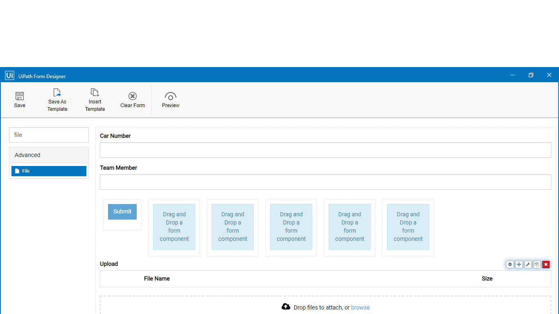Click the Save toolbar icon

(x=20, y=100)
